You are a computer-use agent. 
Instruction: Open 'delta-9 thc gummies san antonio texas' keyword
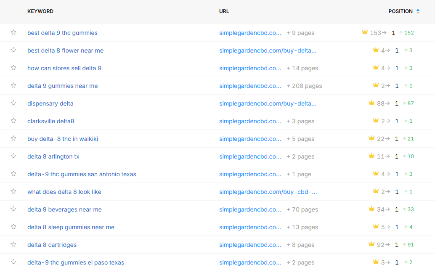click(82, 174)
